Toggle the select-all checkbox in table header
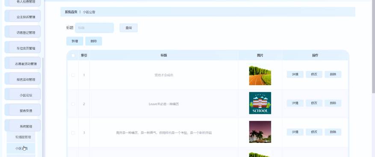The image size is (375, 157). tap(73, 55)
